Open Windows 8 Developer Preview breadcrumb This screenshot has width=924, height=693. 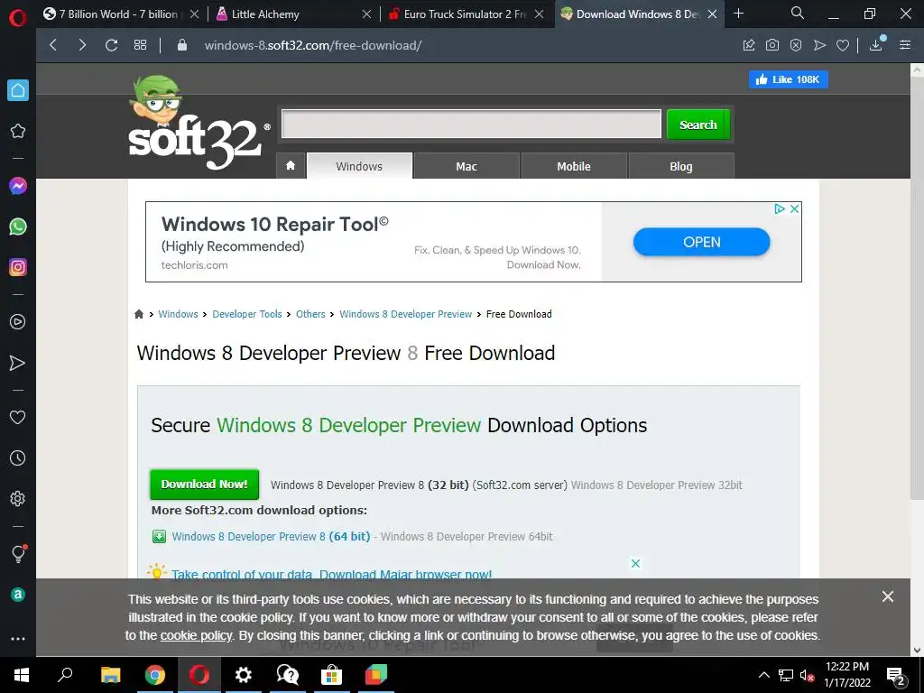coord(405,314)
